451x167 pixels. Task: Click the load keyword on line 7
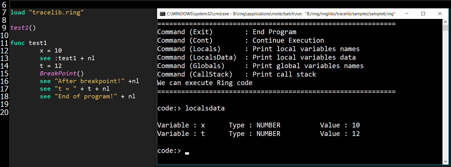(18, 12)
